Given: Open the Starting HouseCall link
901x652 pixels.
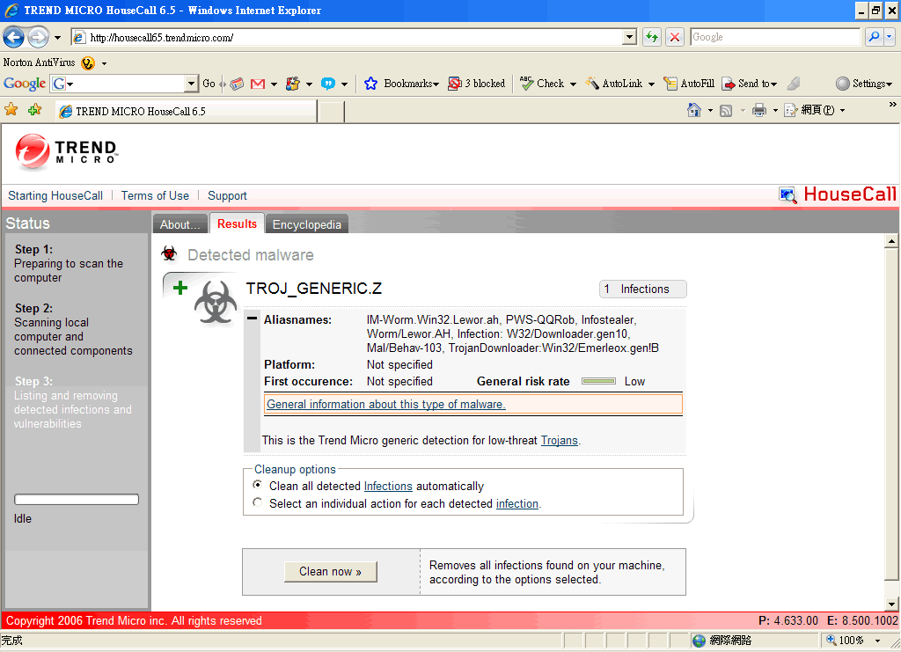Looking at the screenshot, I should point(55,195).
